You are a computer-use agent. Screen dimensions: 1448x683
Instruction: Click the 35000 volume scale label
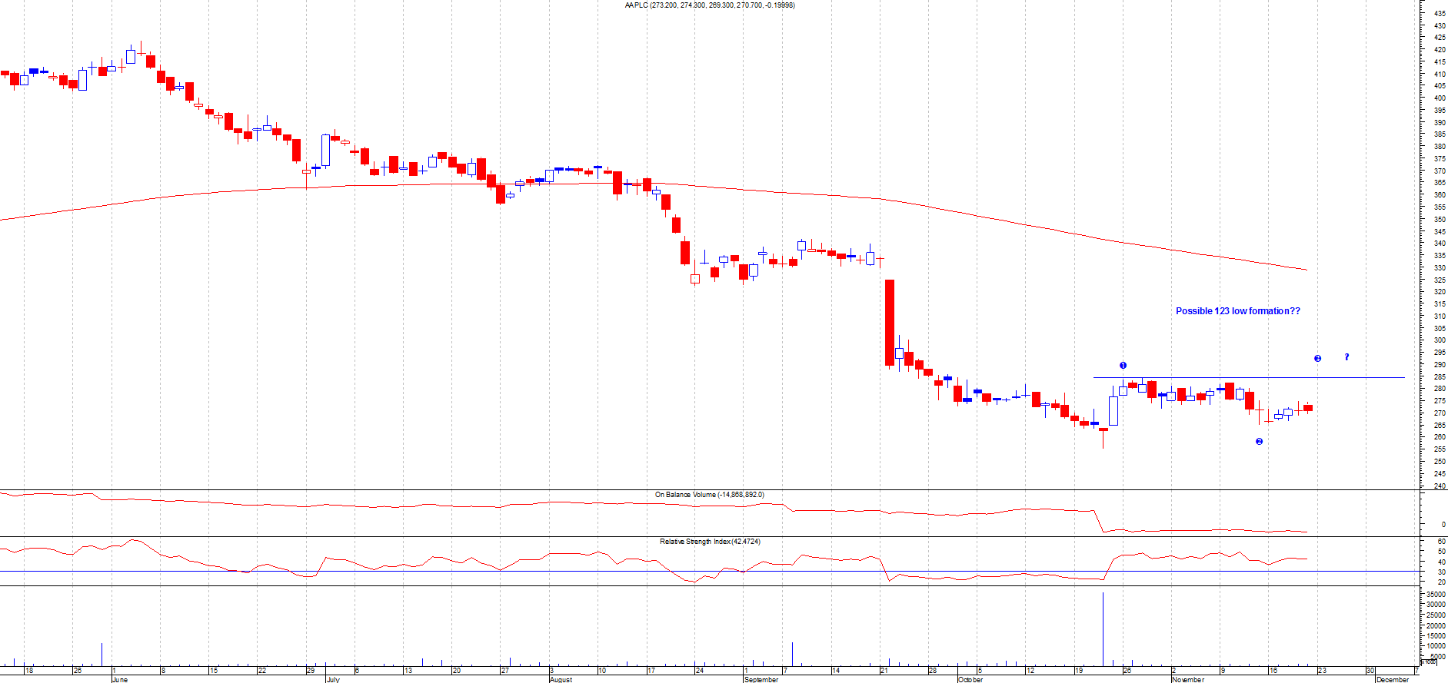pyautogui.click(x=1436, y=595)
